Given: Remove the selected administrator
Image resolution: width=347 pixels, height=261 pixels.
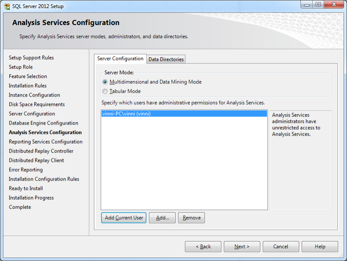Looking at the screenshot, I should click(x=191, y=218).
